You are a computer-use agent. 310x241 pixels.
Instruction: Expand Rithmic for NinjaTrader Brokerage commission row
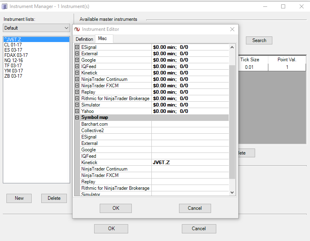[77, 98]
